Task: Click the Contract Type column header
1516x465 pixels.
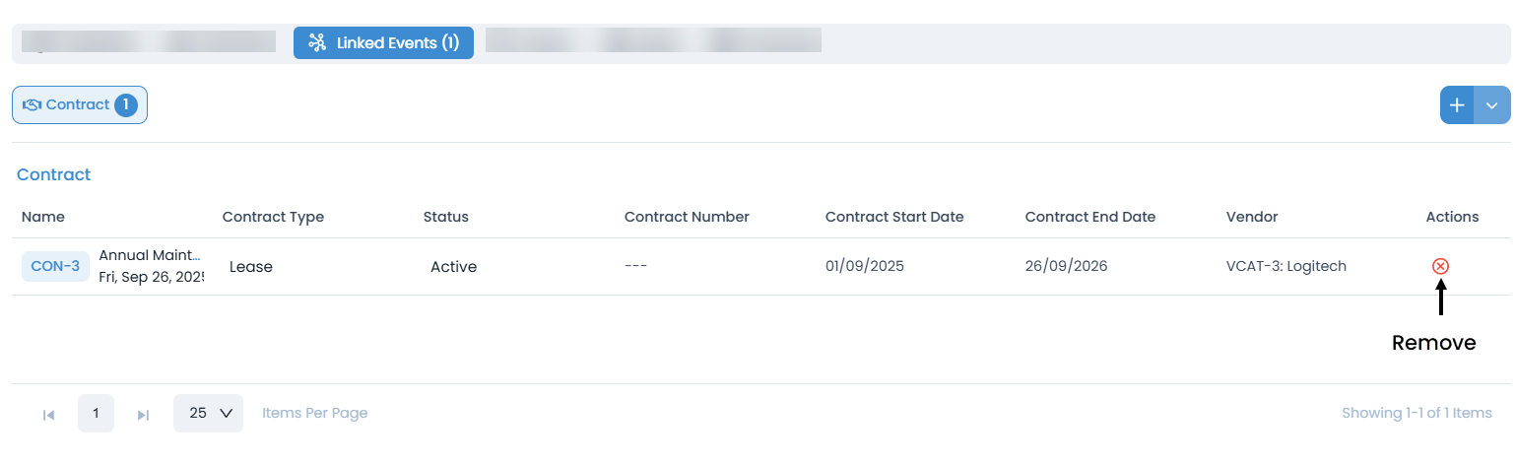Action: [x=273, y=217]
